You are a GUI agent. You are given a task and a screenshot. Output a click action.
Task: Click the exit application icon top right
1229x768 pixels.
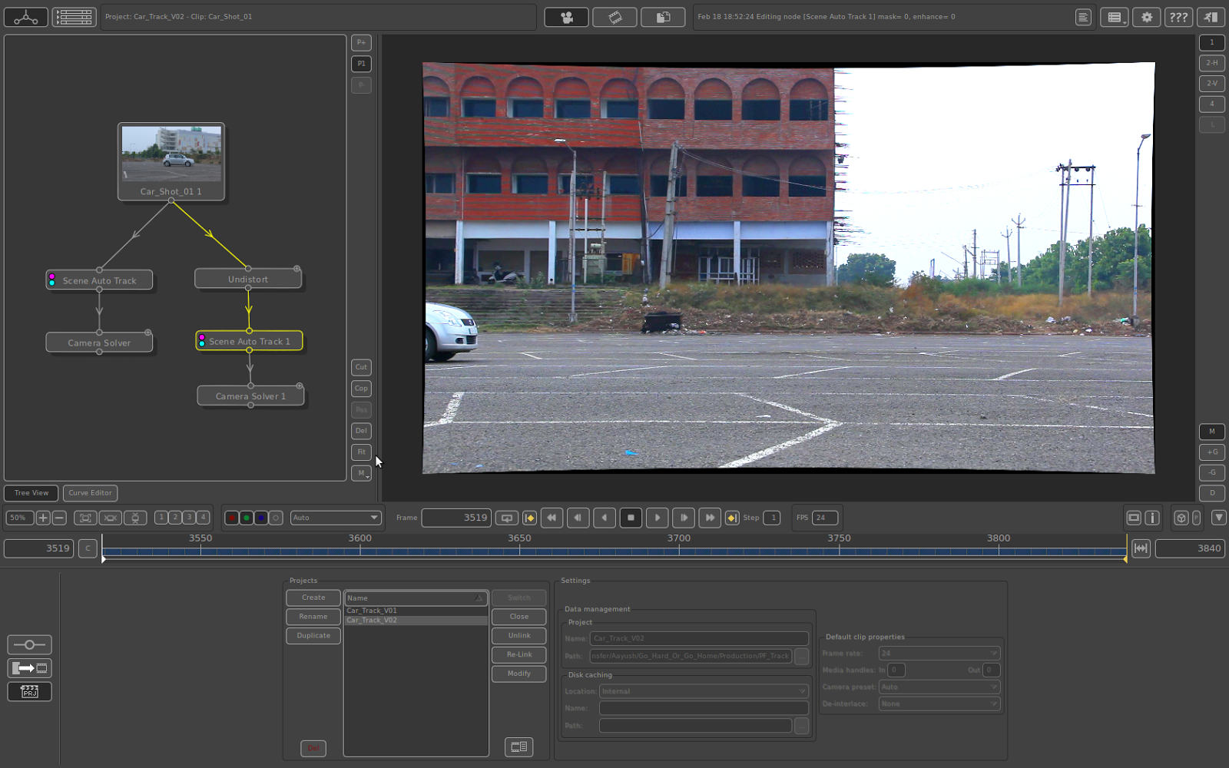1211,16
